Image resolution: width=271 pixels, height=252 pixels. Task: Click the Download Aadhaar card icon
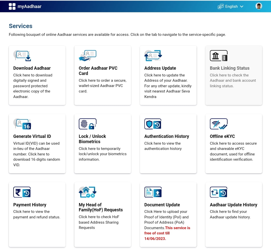click(x=22, y=56)
